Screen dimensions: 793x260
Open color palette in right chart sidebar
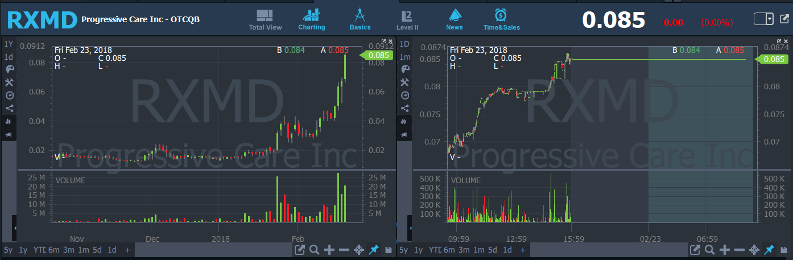pyautogui.click(x=405, y=69)
